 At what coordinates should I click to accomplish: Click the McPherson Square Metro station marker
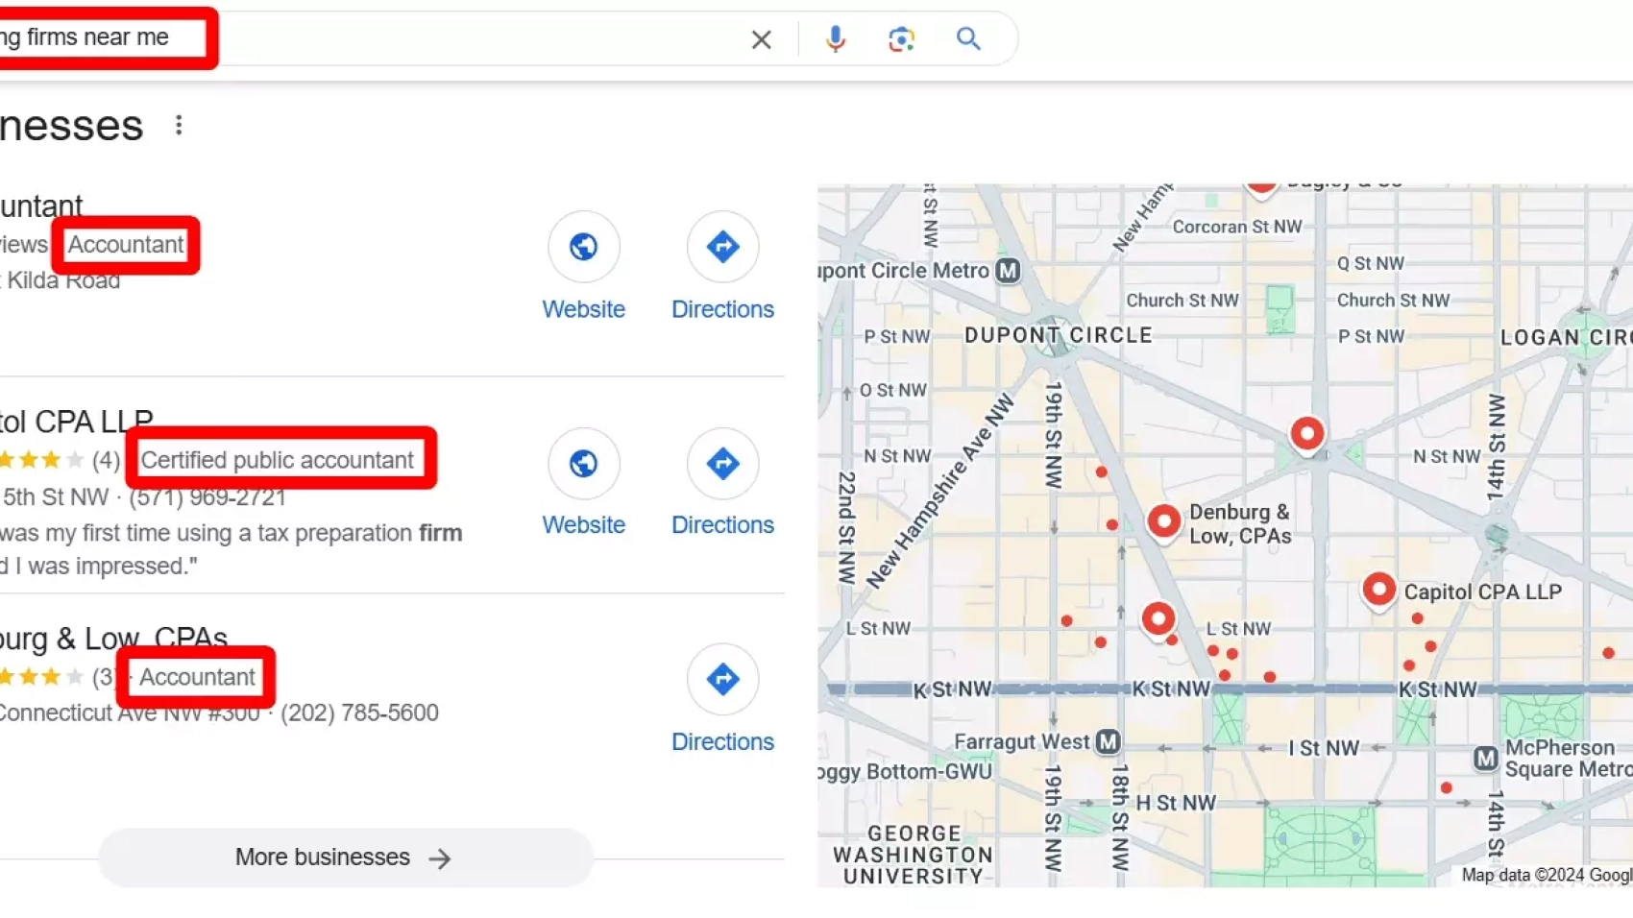1485,759
